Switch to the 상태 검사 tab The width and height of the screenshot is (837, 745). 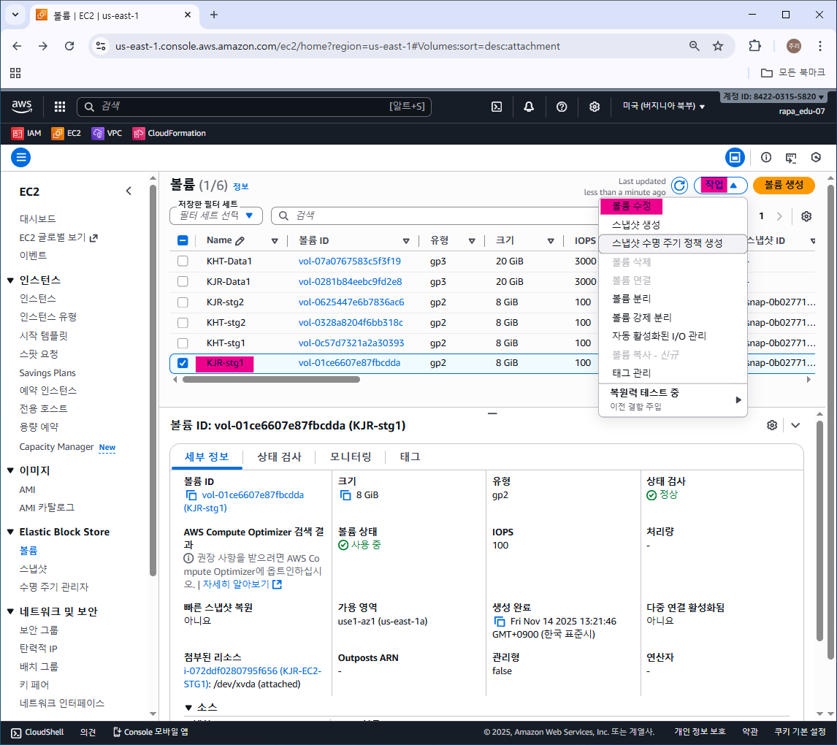279,456
